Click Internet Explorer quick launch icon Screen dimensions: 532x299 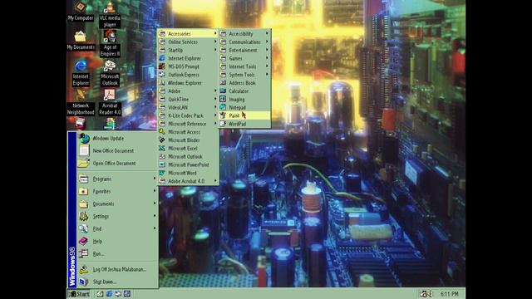(x=109, y=294)
